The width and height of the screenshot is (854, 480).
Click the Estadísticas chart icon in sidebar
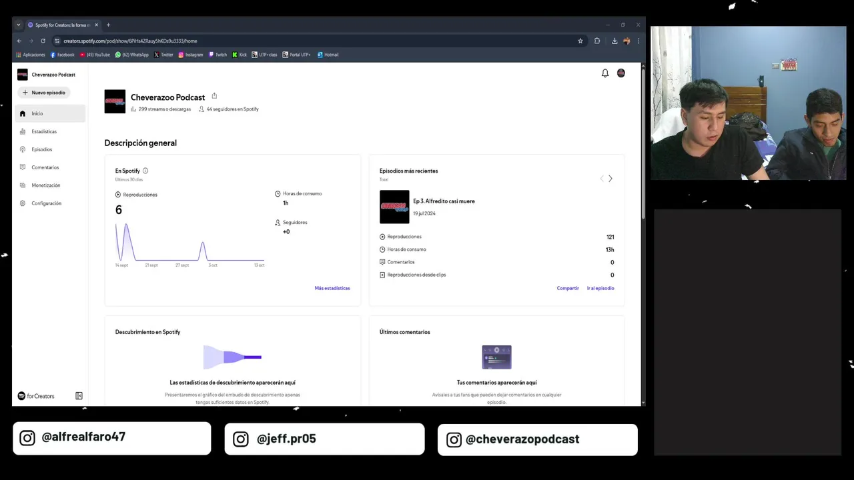point(23,131)
